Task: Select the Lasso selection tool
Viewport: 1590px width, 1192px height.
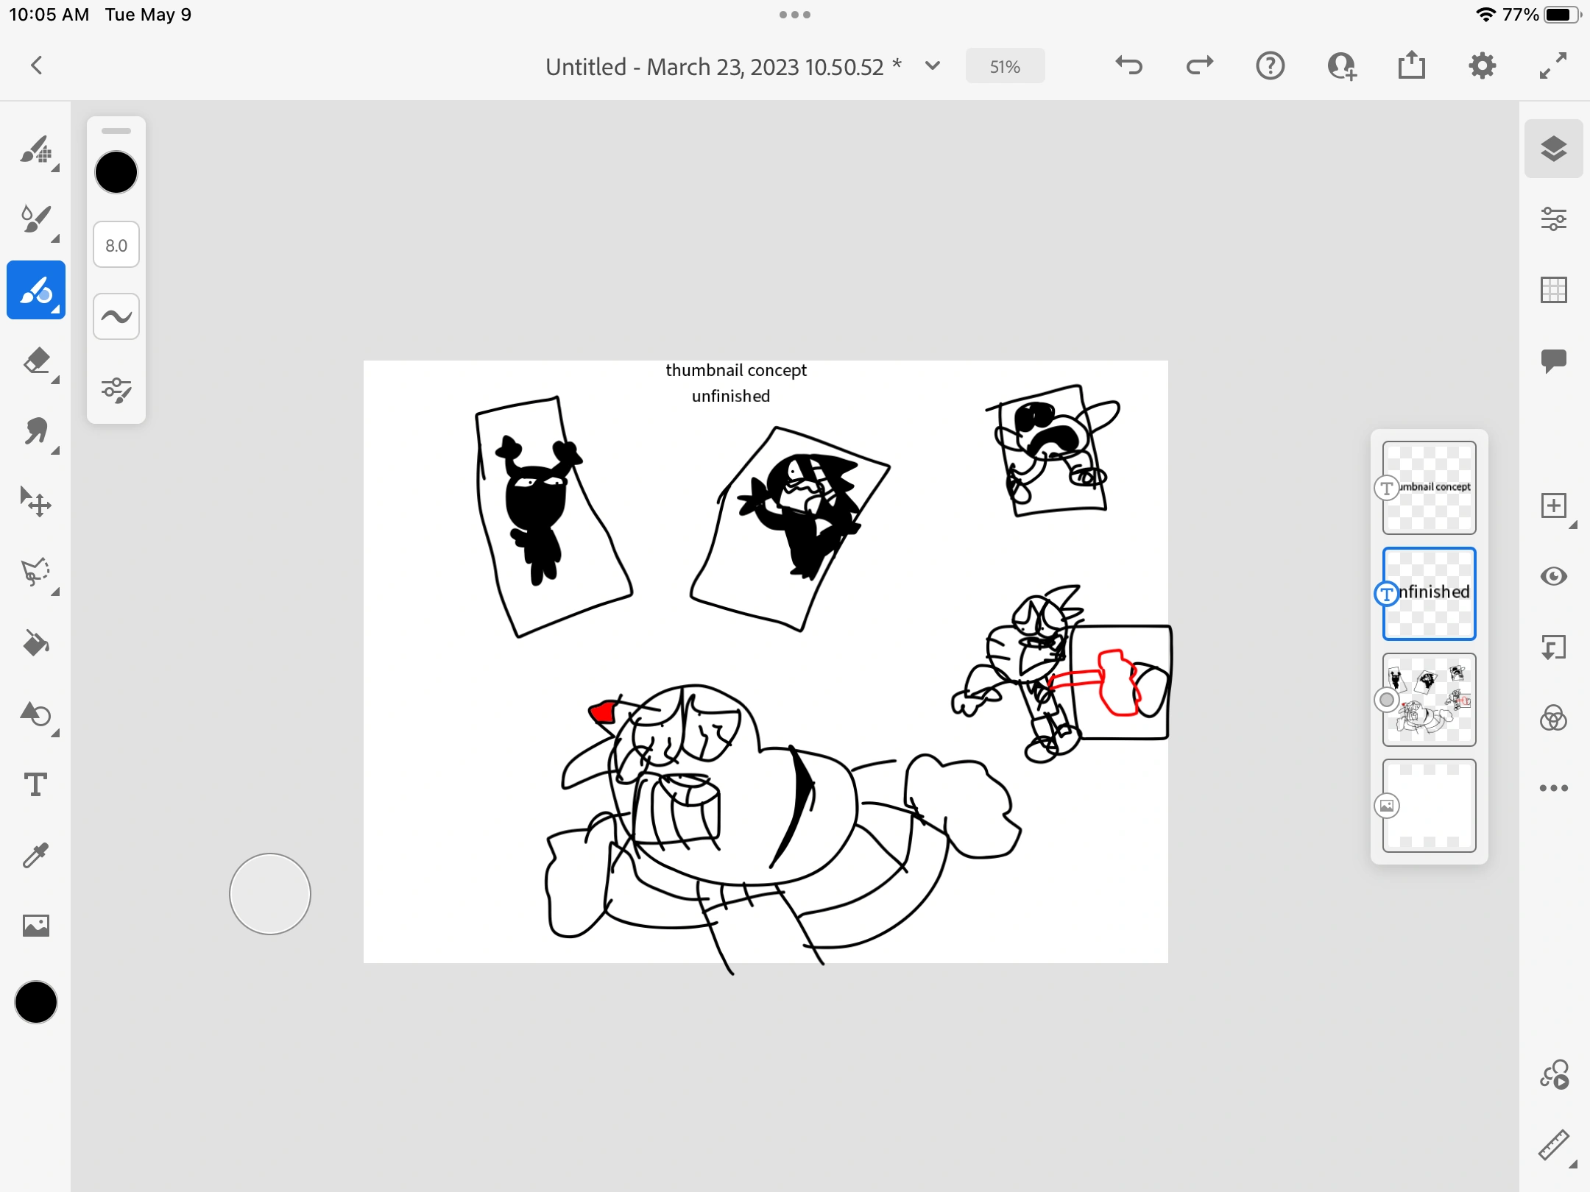Action: click(35, 573)
